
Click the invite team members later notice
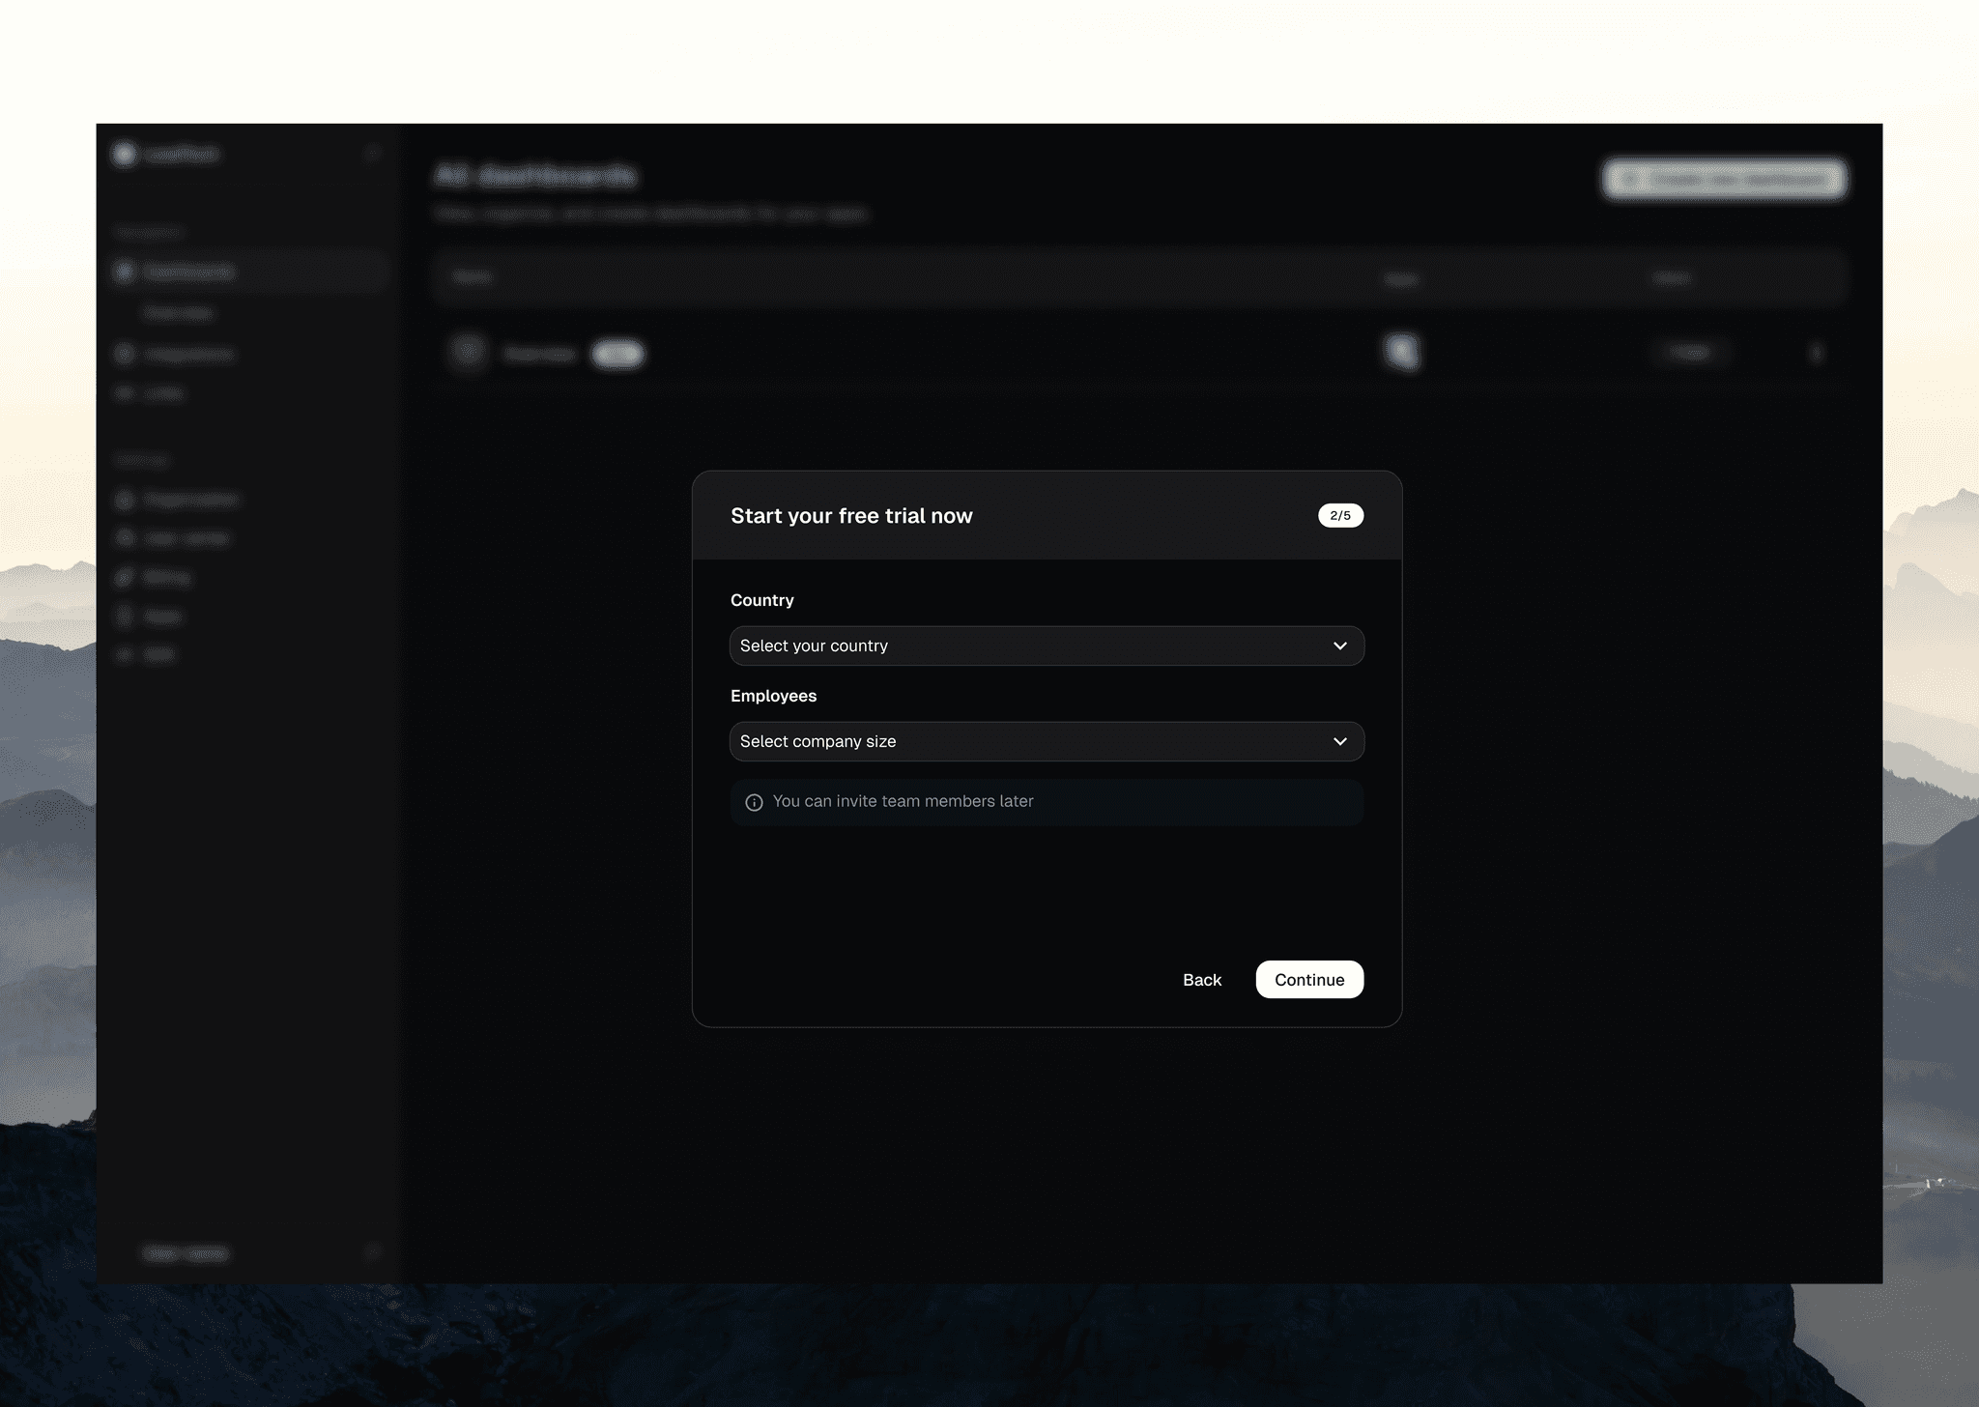pos(903,801)
